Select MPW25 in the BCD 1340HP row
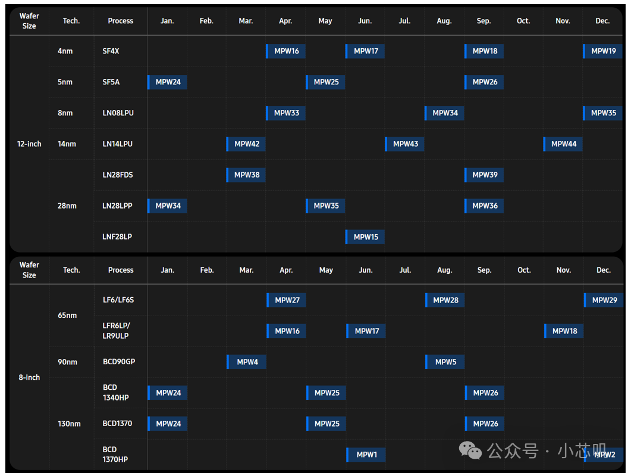 [x=326, y=393]
